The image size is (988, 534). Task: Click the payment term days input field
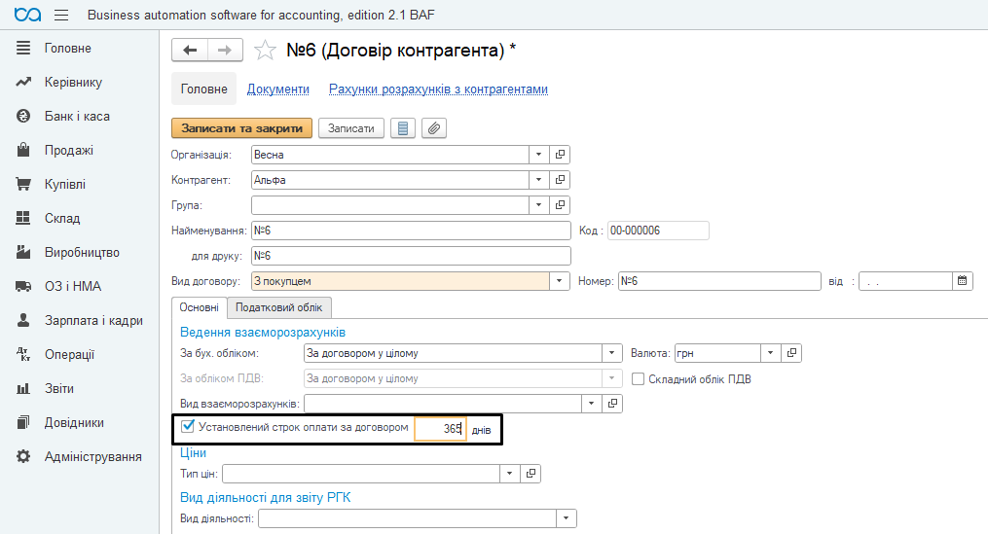[x=440, y=429]
